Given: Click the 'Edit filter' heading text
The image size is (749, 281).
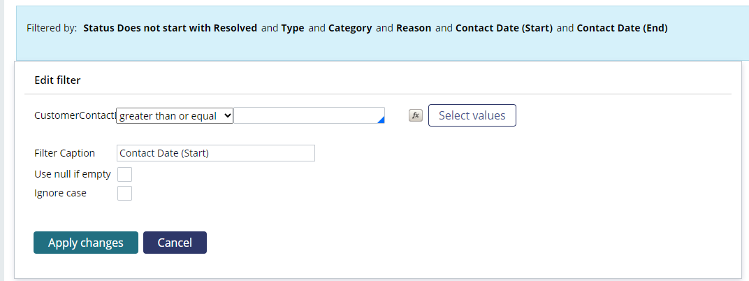Looking at the screenshot, I should (57, 80).
